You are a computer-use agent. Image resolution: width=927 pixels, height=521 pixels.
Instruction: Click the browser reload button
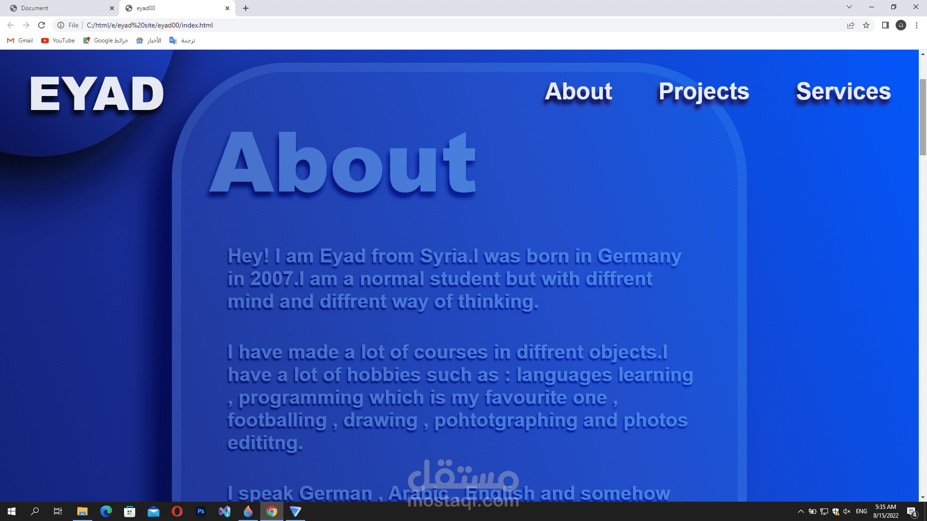[42, 25]
